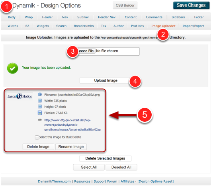Click the Deselect All button
The image size is (215, 187).
(x=121, y=168)
